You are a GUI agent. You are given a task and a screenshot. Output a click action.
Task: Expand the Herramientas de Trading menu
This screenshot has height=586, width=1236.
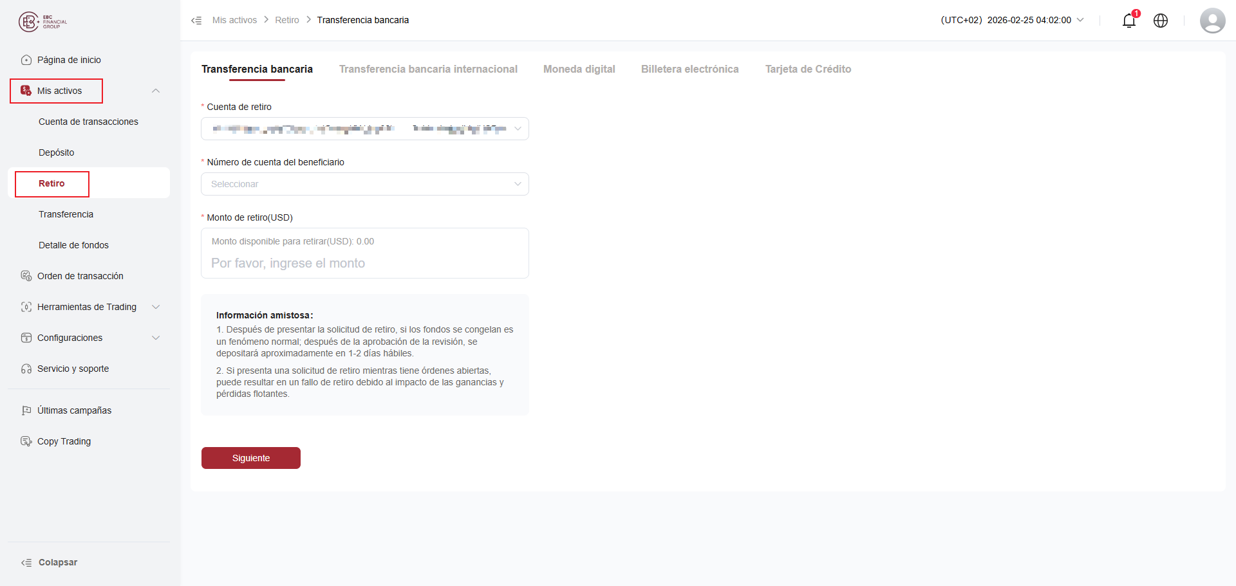155,307
